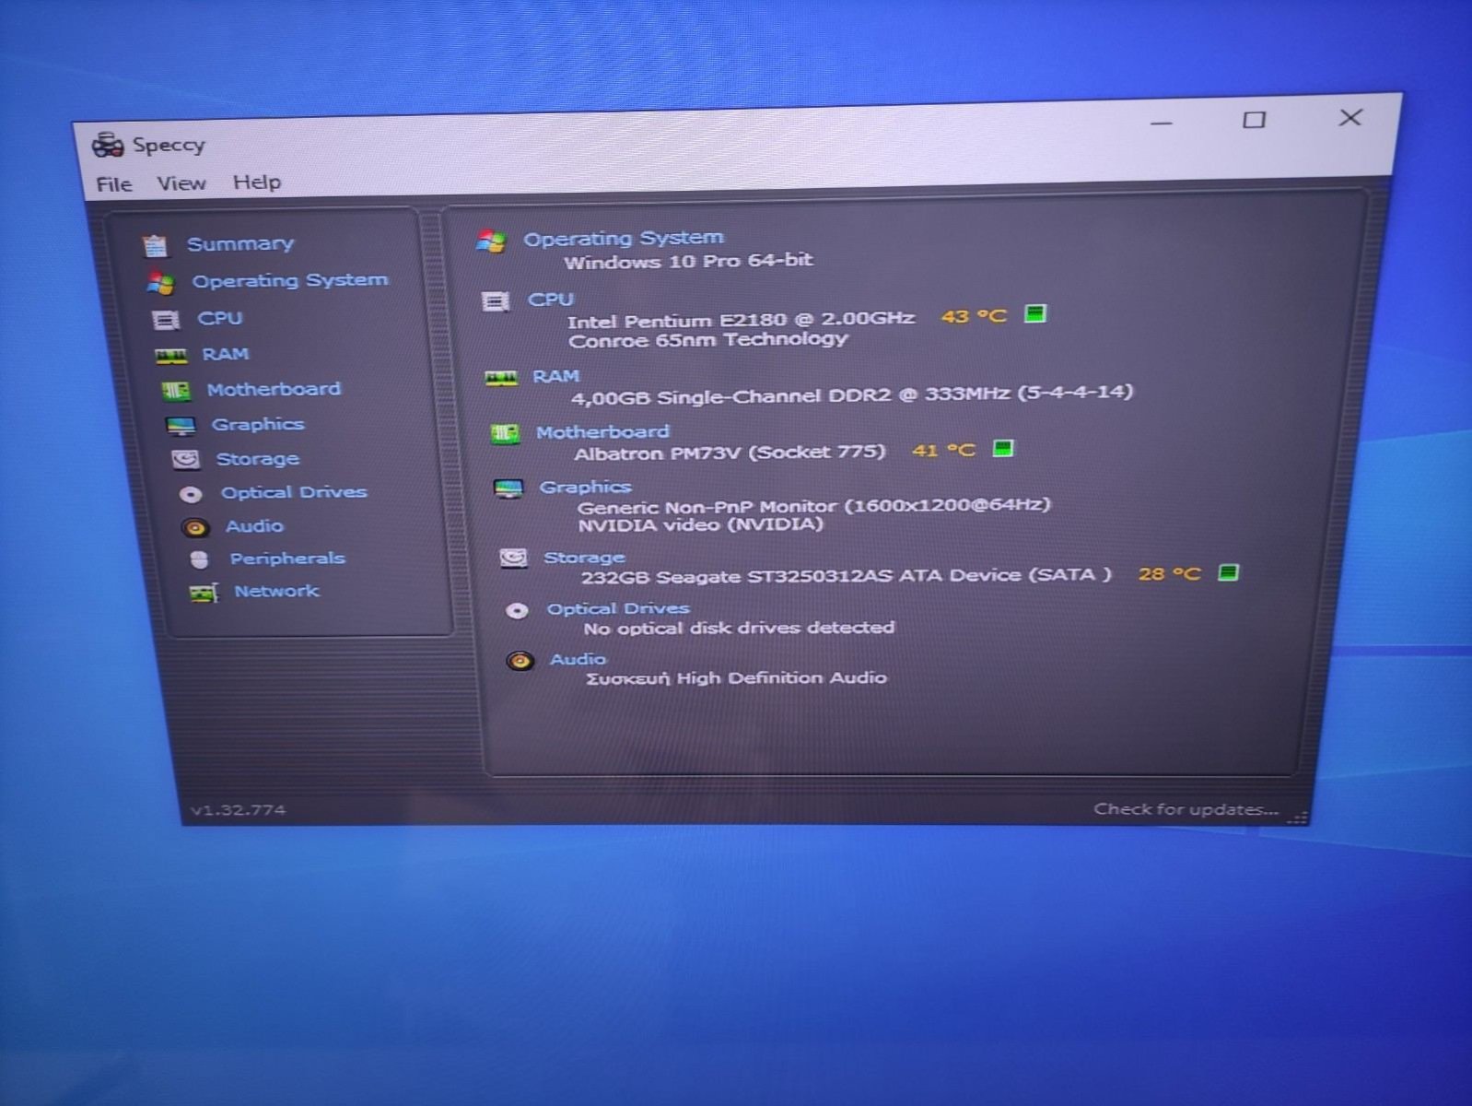Image resolution: width=1472 pixels, height=1106 pixels.
Task: Click the 'Check for updates...' link
Action: click(1186, 808)
